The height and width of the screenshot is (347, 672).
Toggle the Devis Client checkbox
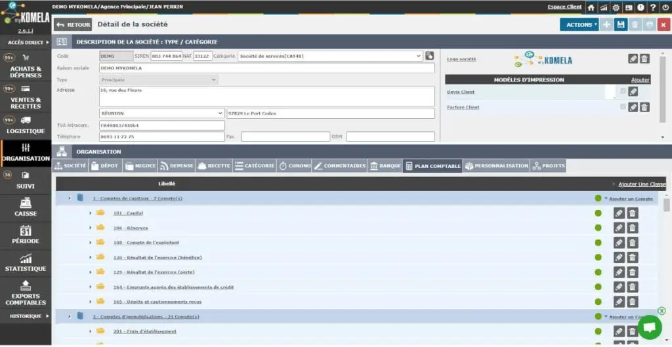pos(623,91)
